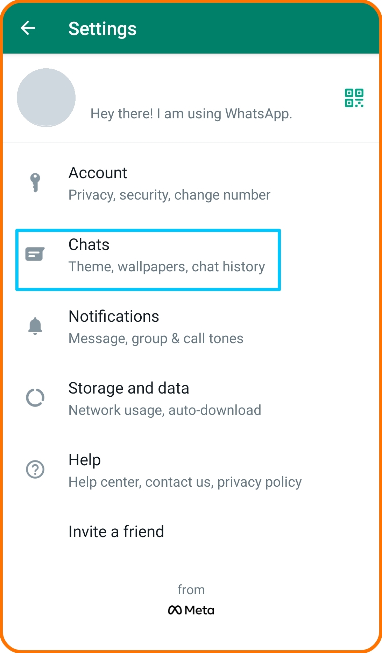Click the Meta logo at bottom
The height and width of the screenshot is (653, 382).
(x=191, y=610)
